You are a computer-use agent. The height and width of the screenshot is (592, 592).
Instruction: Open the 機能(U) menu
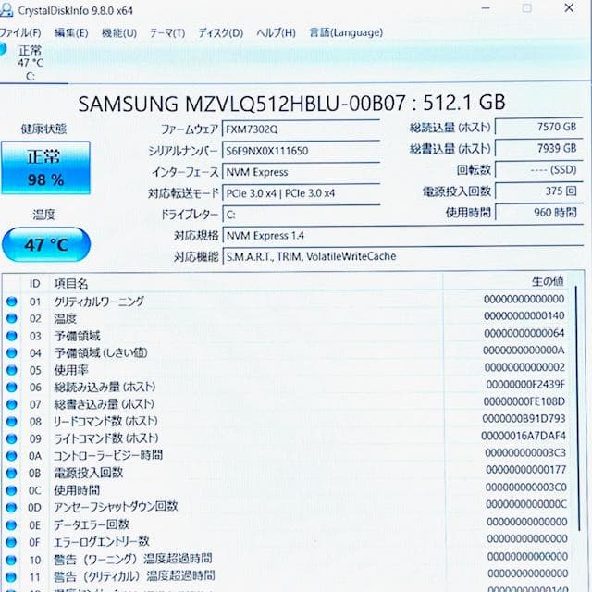[x=119, y=33]
